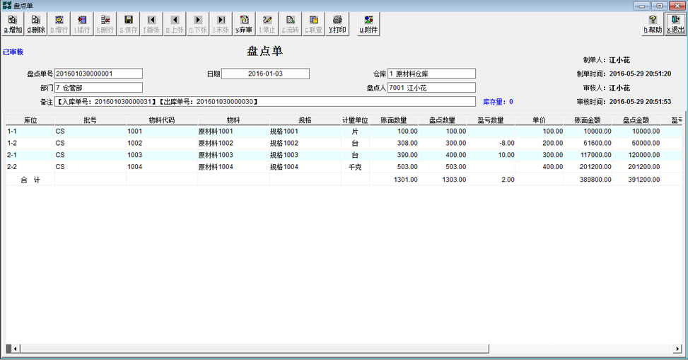Click the 打印 (Print) toolbar icon
This screenshot has height=360, width=688.
click(x=337, y=24)
